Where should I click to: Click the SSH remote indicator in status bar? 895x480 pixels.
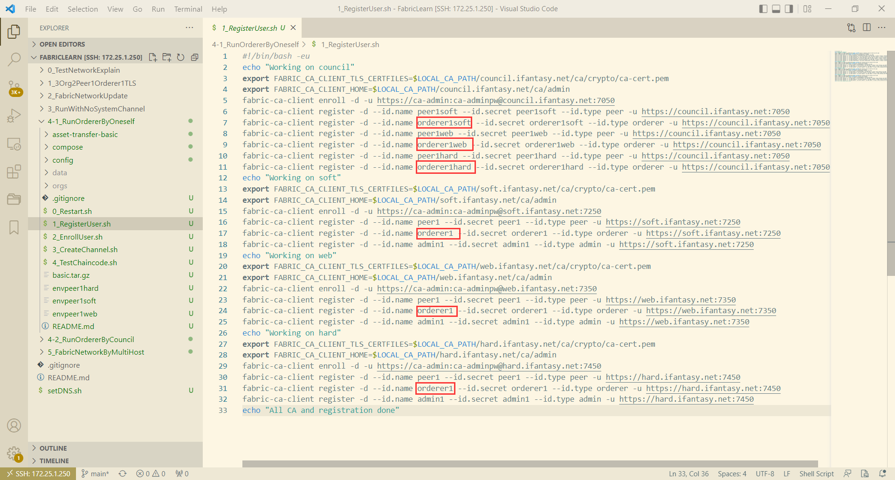point(38,473)
